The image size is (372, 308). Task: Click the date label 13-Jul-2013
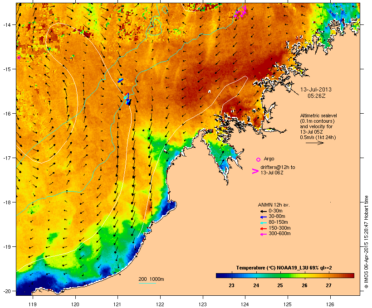[x=316, y=90]
